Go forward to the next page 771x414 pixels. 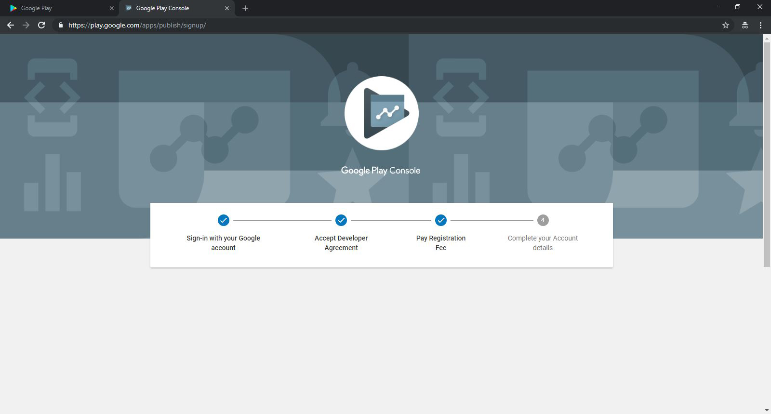(x=26, y=25)
